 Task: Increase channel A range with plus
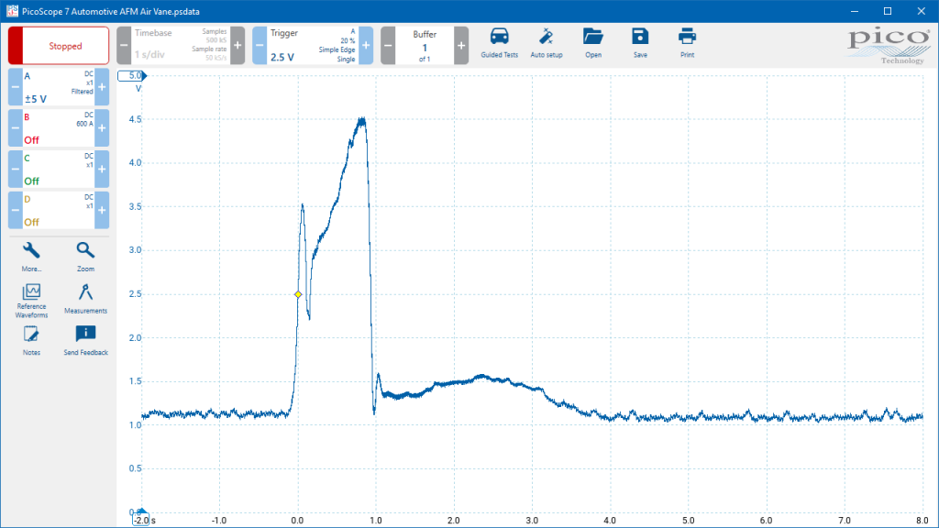102,87
